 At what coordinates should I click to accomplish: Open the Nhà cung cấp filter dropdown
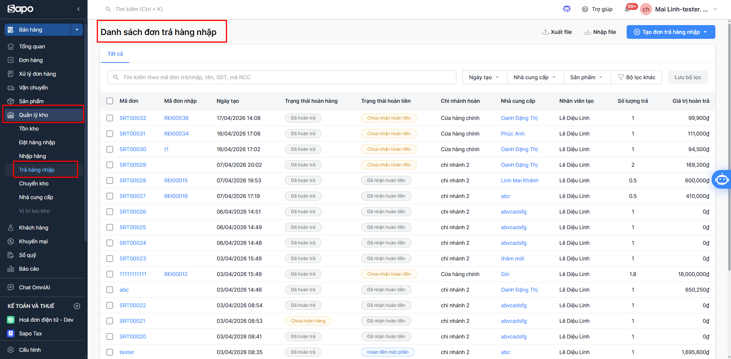pos(534,77)
